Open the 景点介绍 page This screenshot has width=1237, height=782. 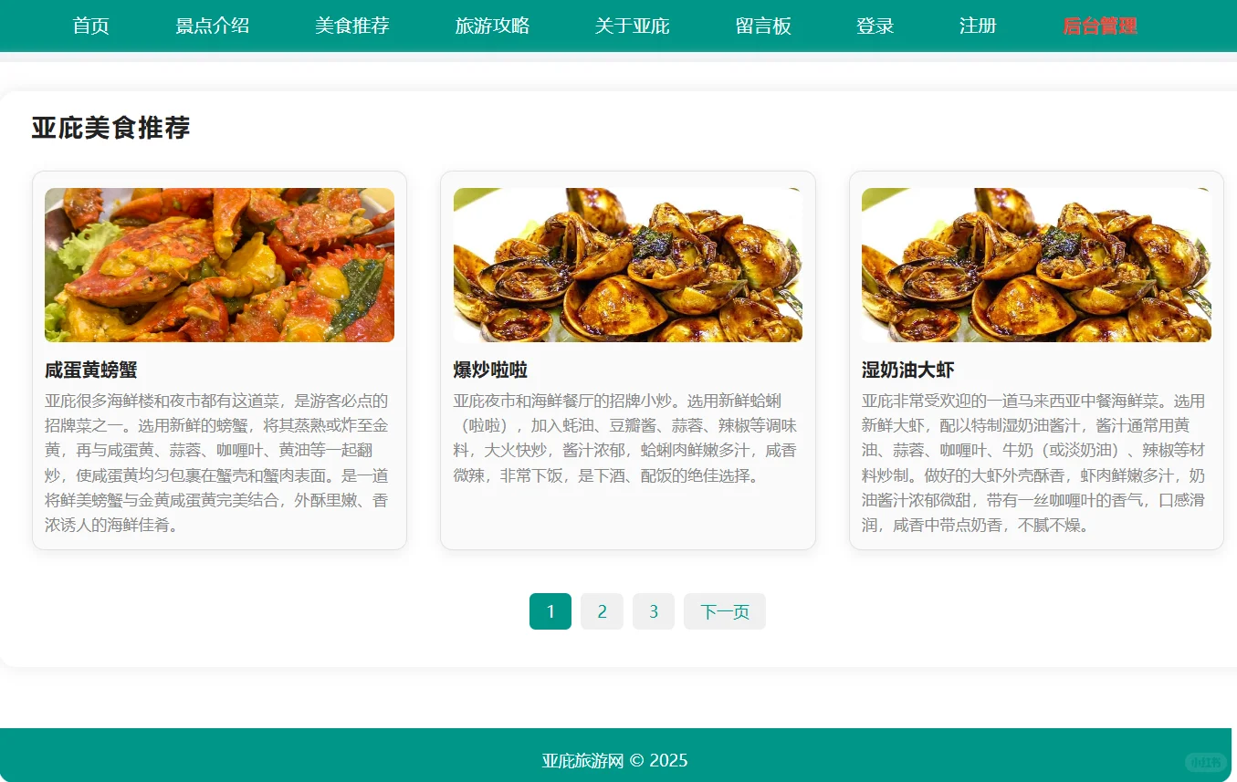[x=213, y=26]
